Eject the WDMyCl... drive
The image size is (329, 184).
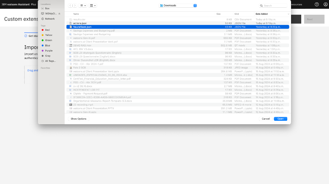tap(59, 13)
